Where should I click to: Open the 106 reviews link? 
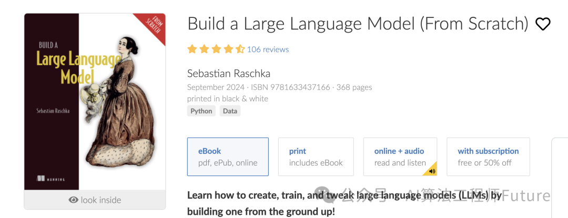(x=268, y=49)
